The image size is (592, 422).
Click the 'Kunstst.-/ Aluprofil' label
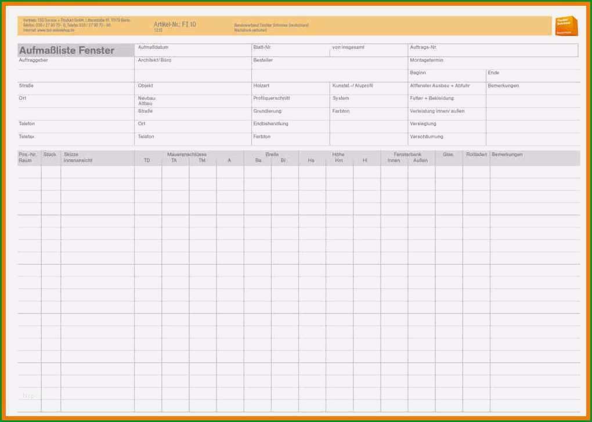pyautogui.click(x=353, y=86)
